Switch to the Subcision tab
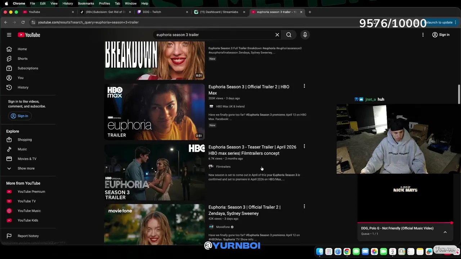The image size is (461, 259). pyautogui.click(x=106, y=12)
